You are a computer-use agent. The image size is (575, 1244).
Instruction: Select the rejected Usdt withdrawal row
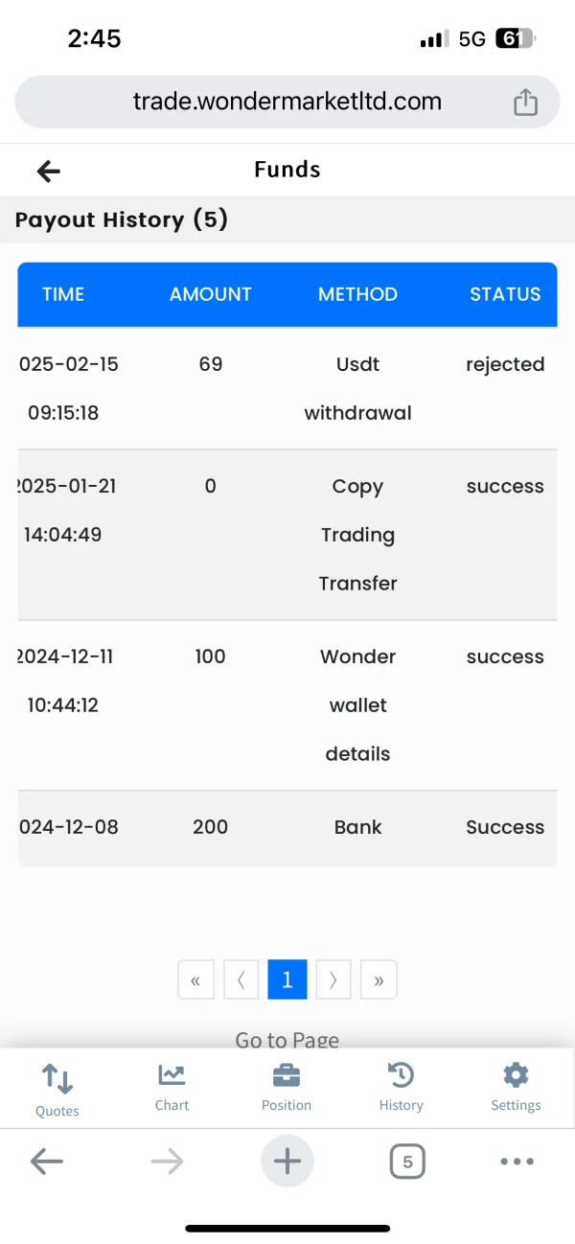[x=287, y=388]
